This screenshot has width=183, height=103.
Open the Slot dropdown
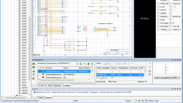[x=141, y=64]
